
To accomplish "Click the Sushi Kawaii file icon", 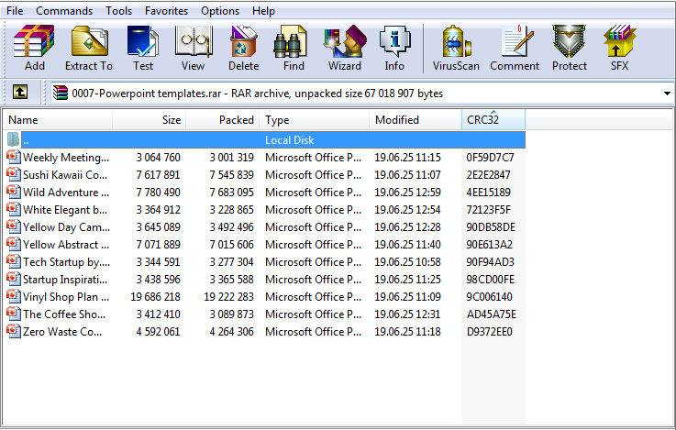I will tap(14, 174).
